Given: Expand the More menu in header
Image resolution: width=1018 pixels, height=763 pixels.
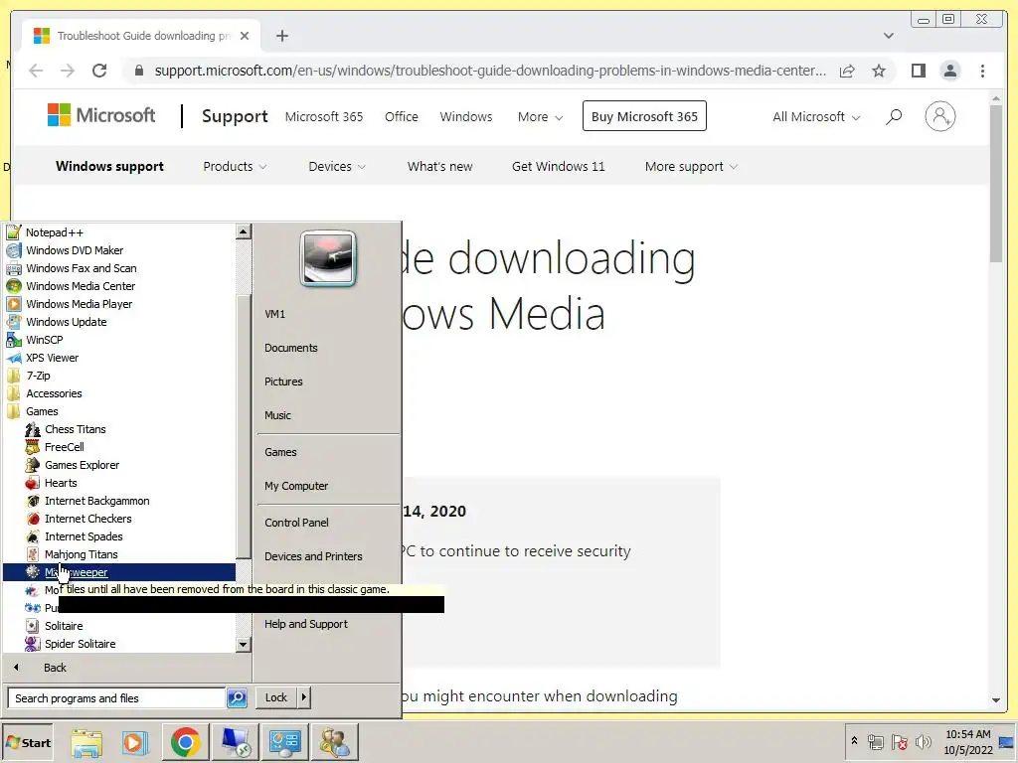Looking at the screenshot, I should coord(540,117).
